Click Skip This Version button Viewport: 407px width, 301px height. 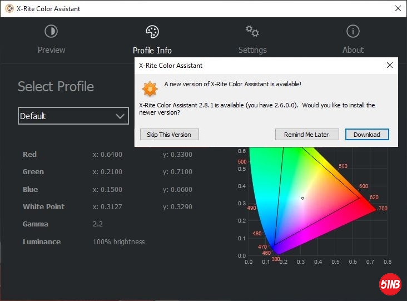pyautogui.click(x=170, y=135)
